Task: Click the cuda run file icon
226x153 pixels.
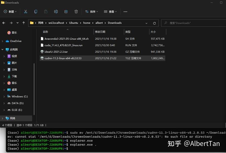Action: click(x=42, y=45)
